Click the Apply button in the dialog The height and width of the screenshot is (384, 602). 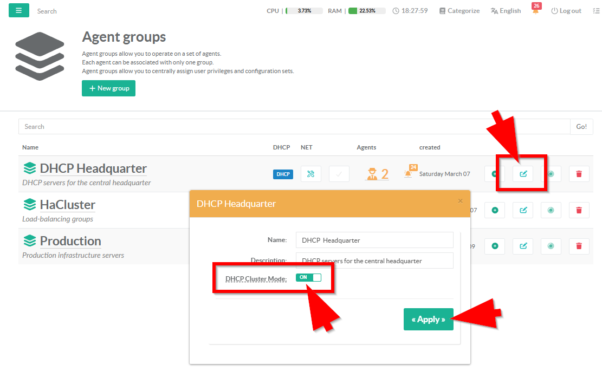pos(428,320)
